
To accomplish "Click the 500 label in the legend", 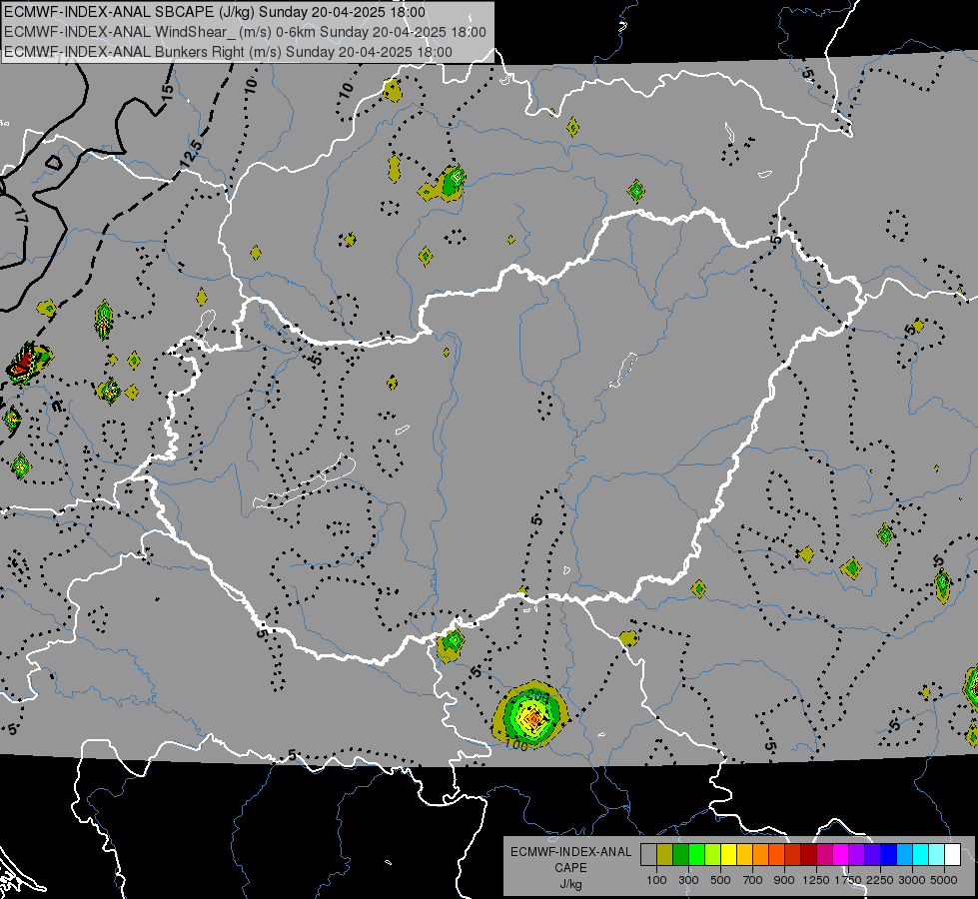I will click(720, 880).
